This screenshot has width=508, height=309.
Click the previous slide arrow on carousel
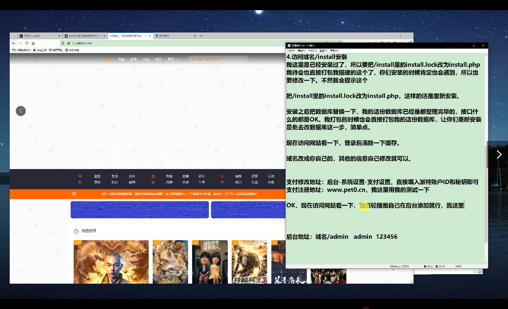pyautogui.click(x=21, y=111)
